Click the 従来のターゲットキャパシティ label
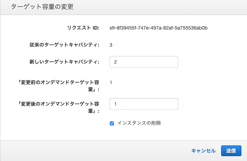Screen dimensions: 247x161 [64, 45]
